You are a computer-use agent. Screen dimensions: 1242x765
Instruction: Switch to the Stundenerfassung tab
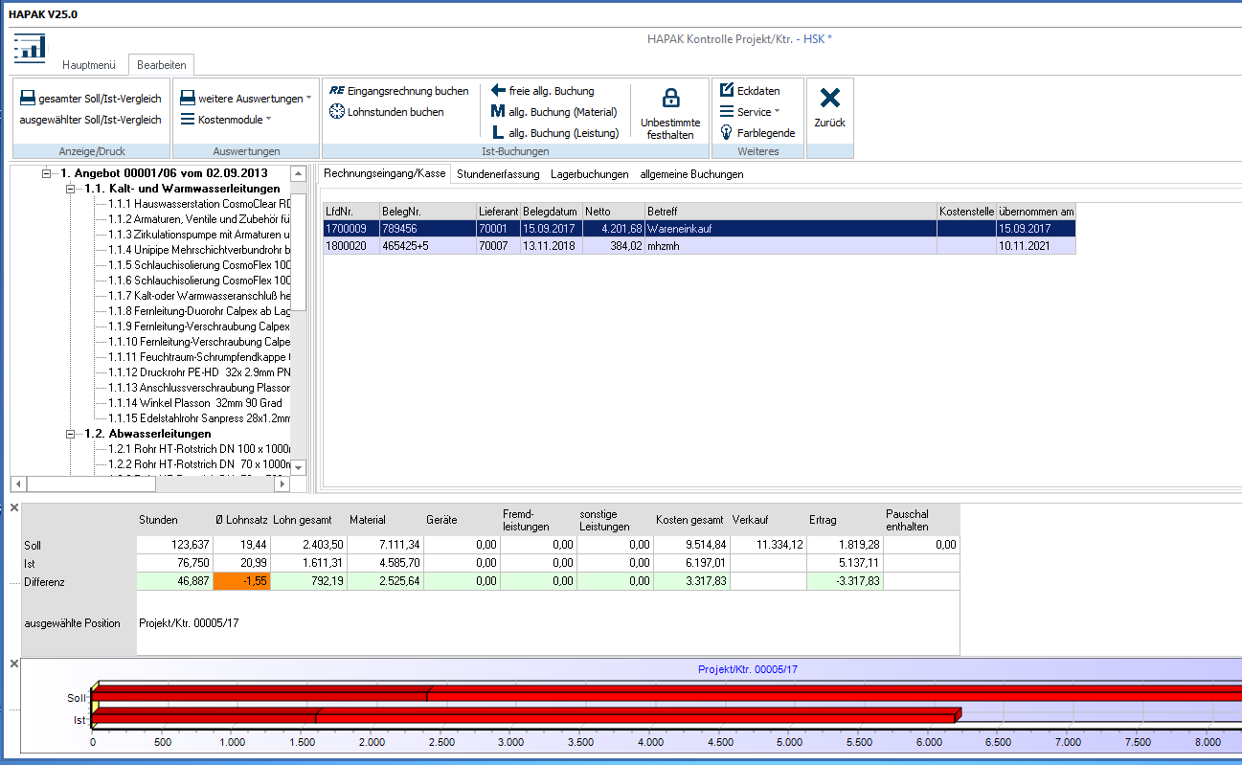pyautogui.click(x=498, y=174)
